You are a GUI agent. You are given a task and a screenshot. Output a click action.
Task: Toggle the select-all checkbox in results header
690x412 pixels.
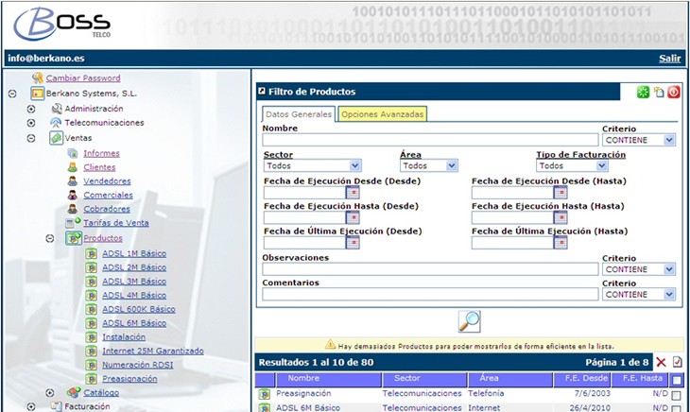(x=677, y=380)
